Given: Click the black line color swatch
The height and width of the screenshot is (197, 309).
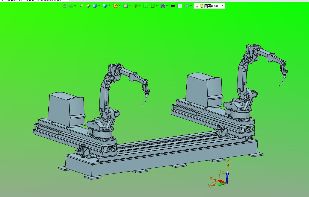Looking at the screenshot, I should click(x=173, y=6).
